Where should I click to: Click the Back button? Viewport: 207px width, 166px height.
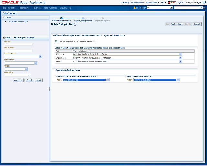coord(168,24)
